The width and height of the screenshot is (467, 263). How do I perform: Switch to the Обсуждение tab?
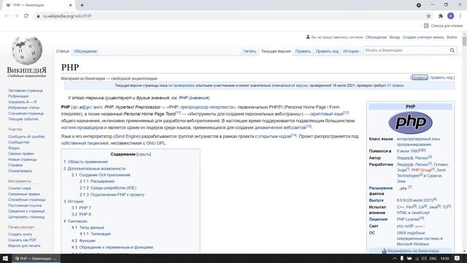[85, 51]
